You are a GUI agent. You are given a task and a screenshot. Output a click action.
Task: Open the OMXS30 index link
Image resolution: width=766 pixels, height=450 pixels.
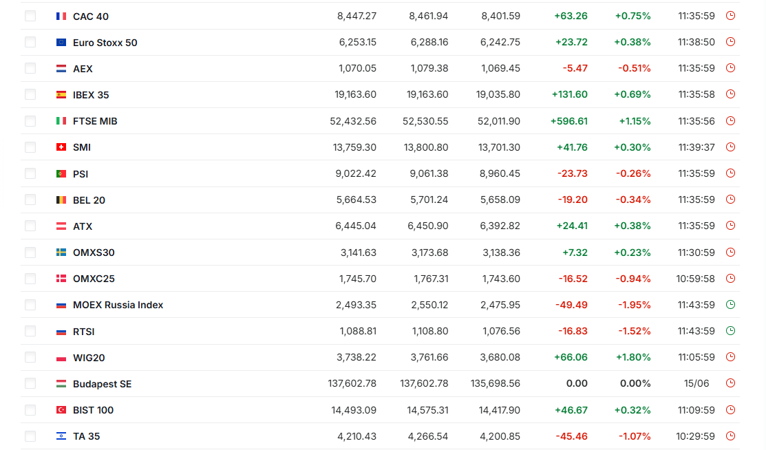click(94, 253)
